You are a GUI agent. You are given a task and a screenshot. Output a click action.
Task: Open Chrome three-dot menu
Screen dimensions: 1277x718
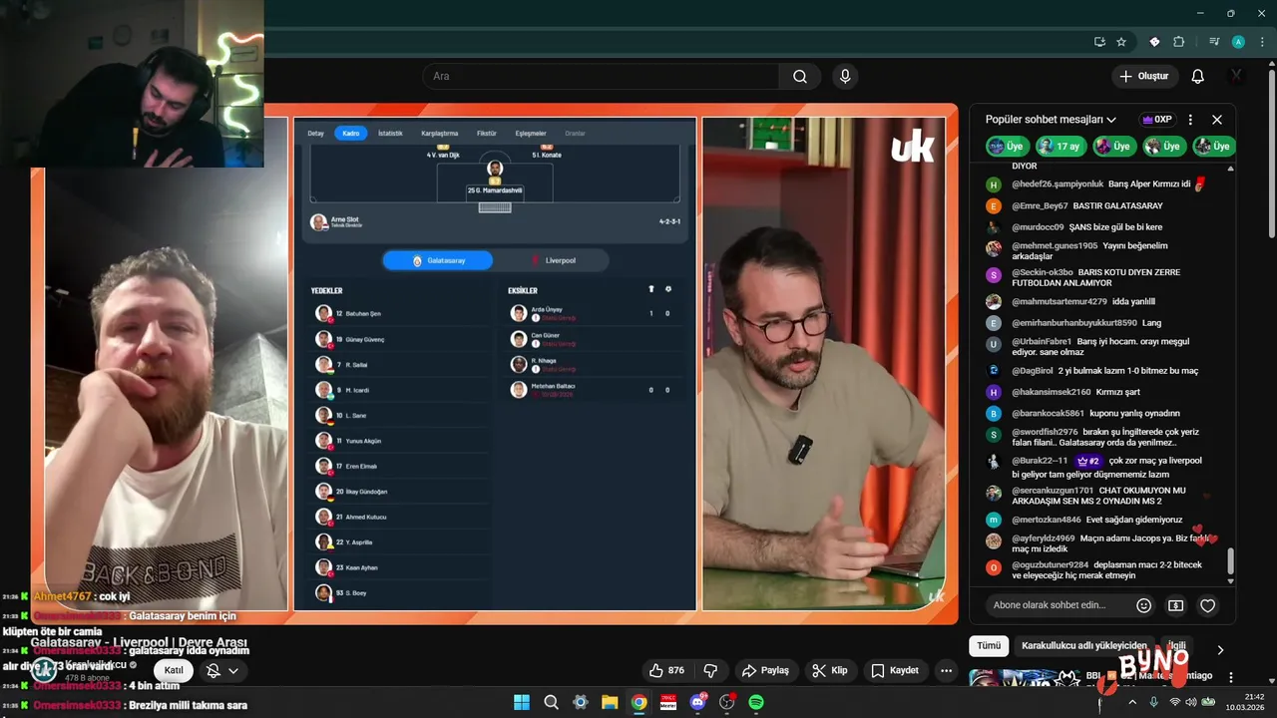pos(1261,42)
